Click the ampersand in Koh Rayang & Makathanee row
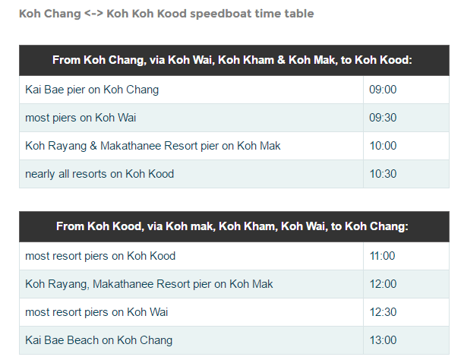 point(93,146)
